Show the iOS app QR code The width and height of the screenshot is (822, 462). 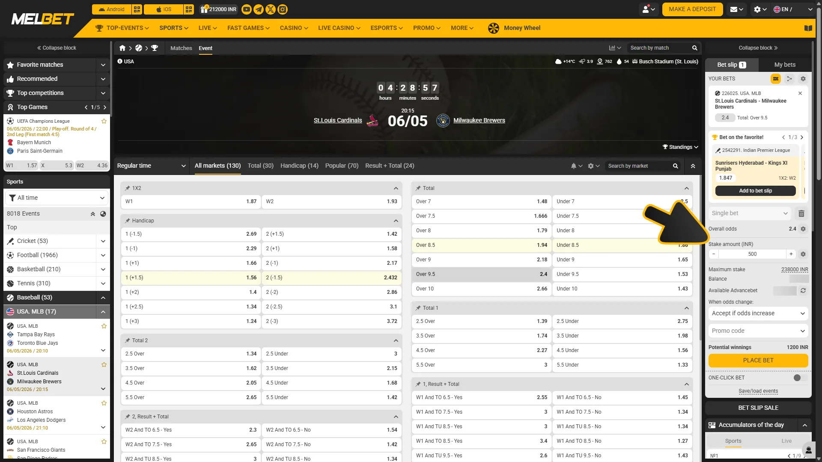[189, 9]
